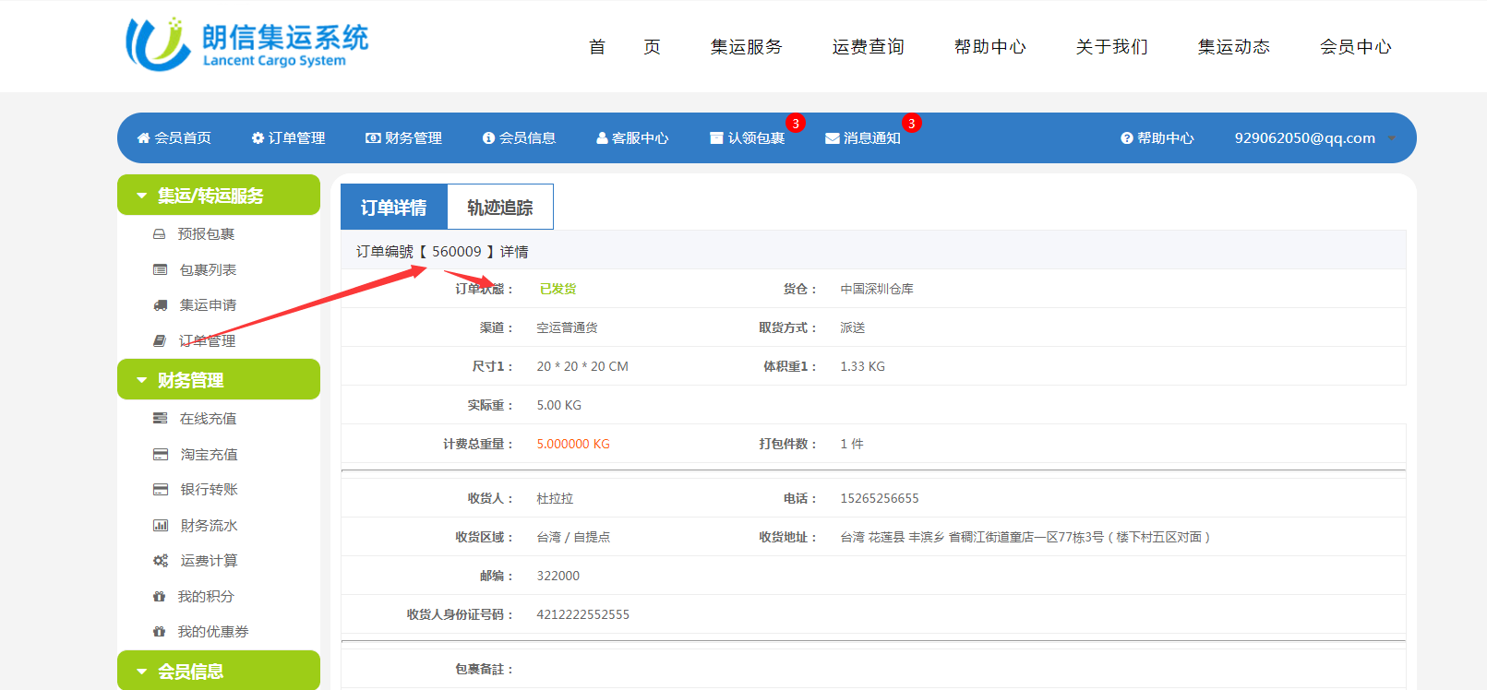Click the truck icon beside 集运申请

pos(161,305)
